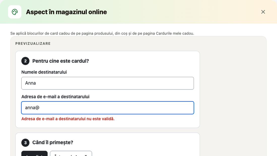The image size is (277, 156).
Task: Click the PREVIZUALIZARE section label
Action: 33,44
